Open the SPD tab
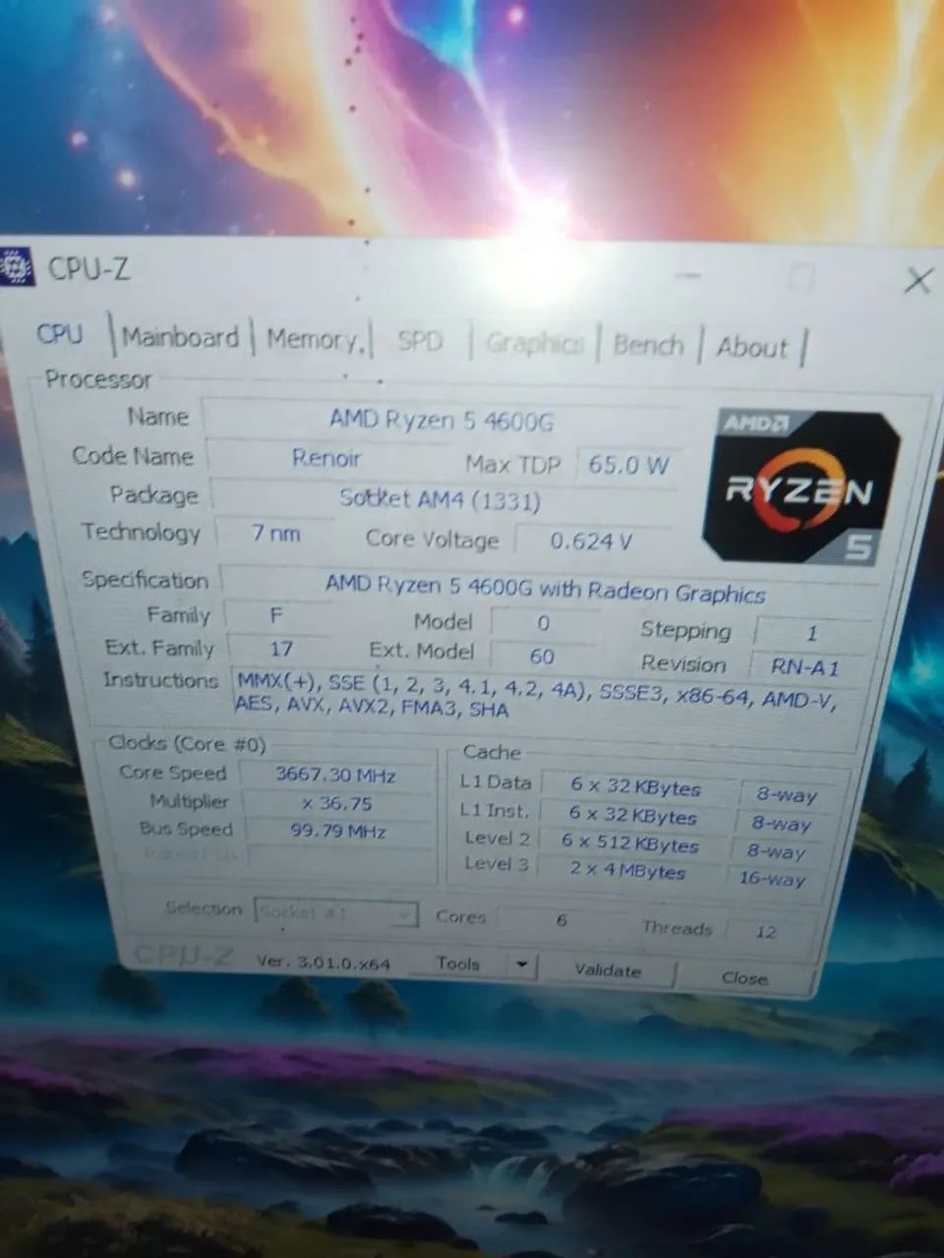 [x=420, y=341]
